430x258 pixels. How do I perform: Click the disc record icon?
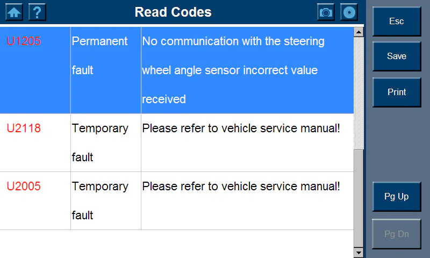(x=349, y=12)
